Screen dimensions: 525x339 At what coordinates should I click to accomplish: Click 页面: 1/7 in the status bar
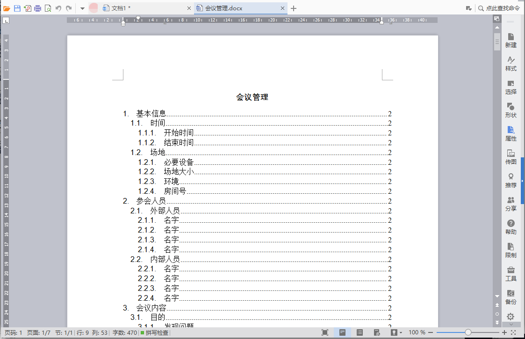[38, 332]
